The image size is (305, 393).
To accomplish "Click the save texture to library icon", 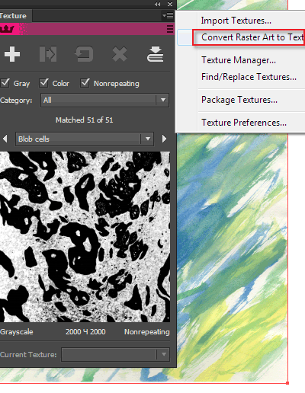I will click(156, 54).
